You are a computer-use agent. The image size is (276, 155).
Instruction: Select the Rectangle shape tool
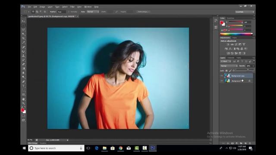click(23, 95)
